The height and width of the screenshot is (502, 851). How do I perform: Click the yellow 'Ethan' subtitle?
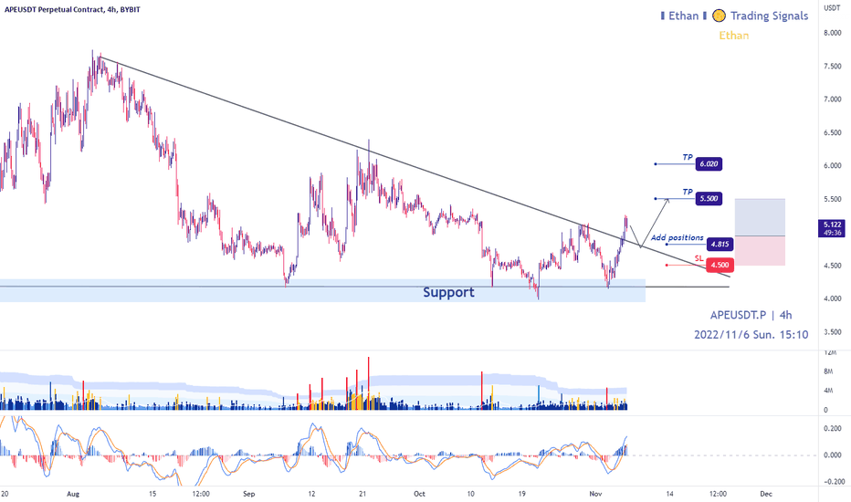pyautogui.click(x=734, y=36)
